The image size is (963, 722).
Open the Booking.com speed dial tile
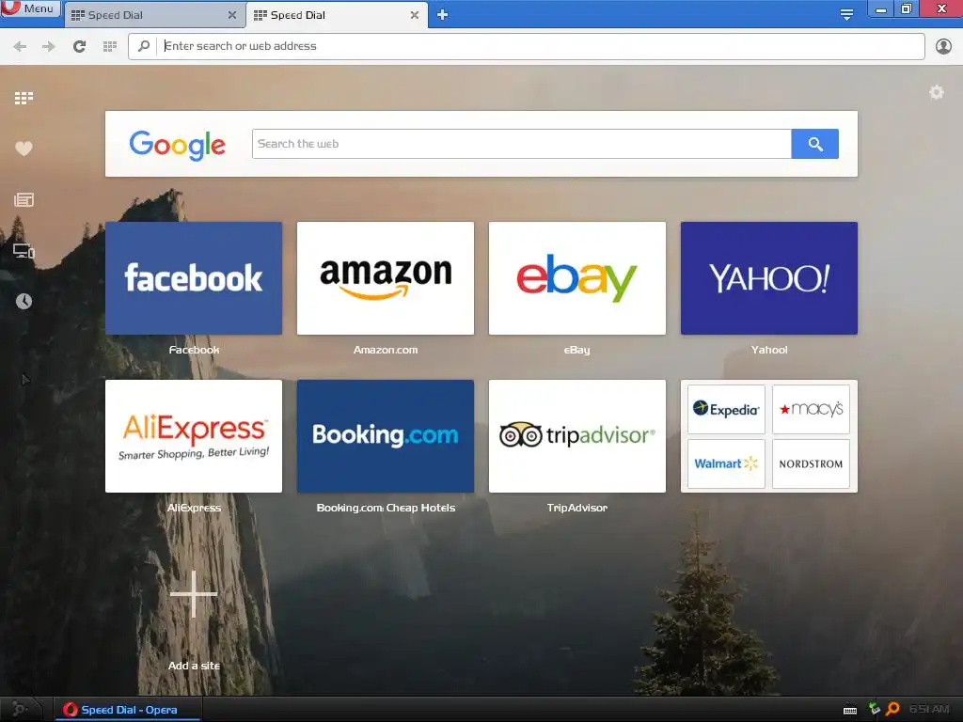[x=385, y=436]
